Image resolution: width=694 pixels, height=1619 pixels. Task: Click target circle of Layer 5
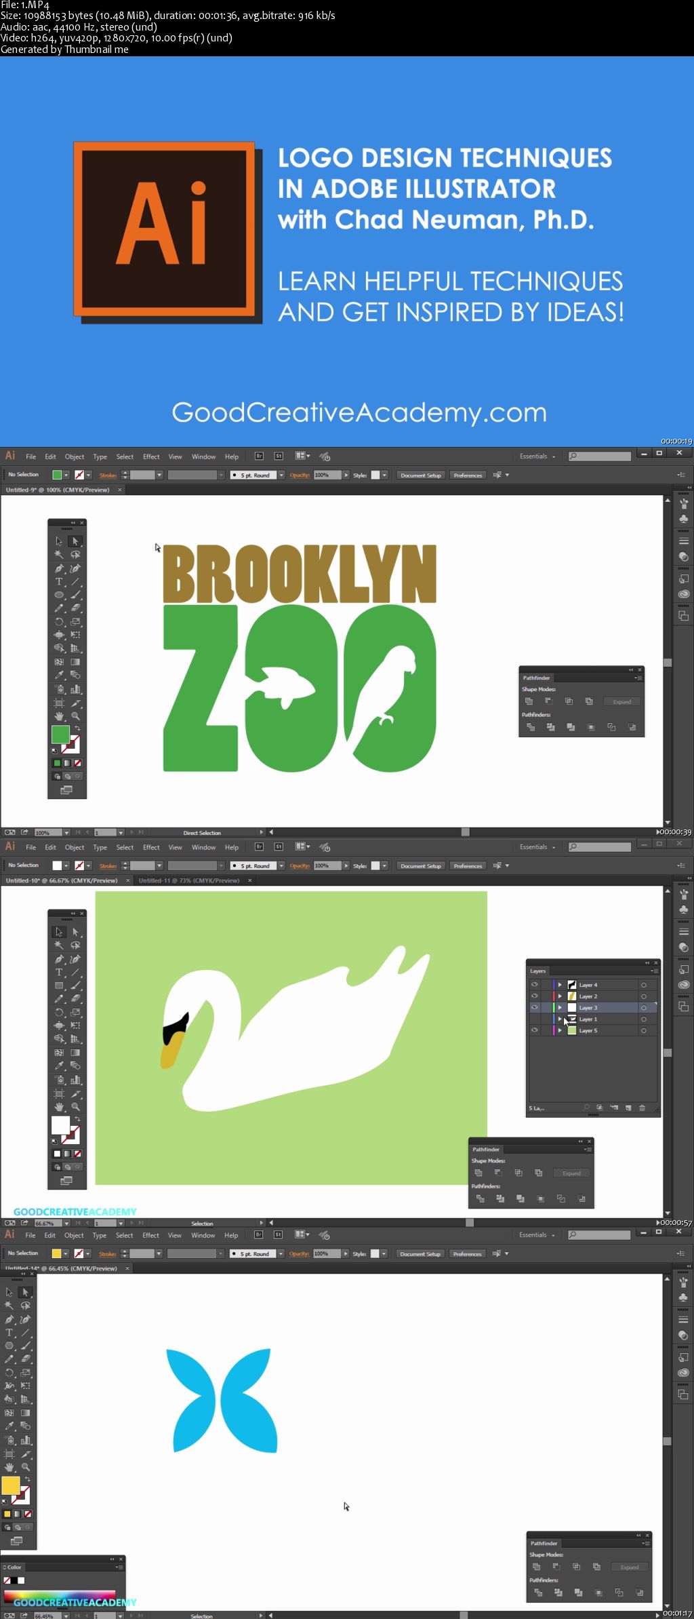644,1031
